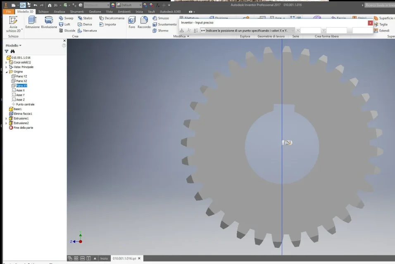Screen dimensions: 395x264
Task: Click the fx parameters icon in quick access toolbar
Action: click(158, 5)
